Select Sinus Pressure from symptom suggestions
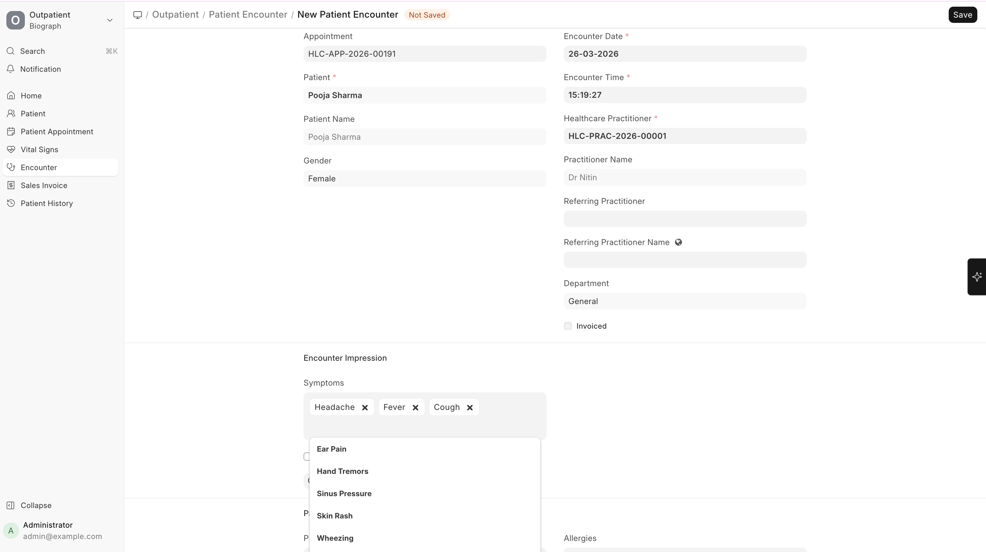 (344, 493)
